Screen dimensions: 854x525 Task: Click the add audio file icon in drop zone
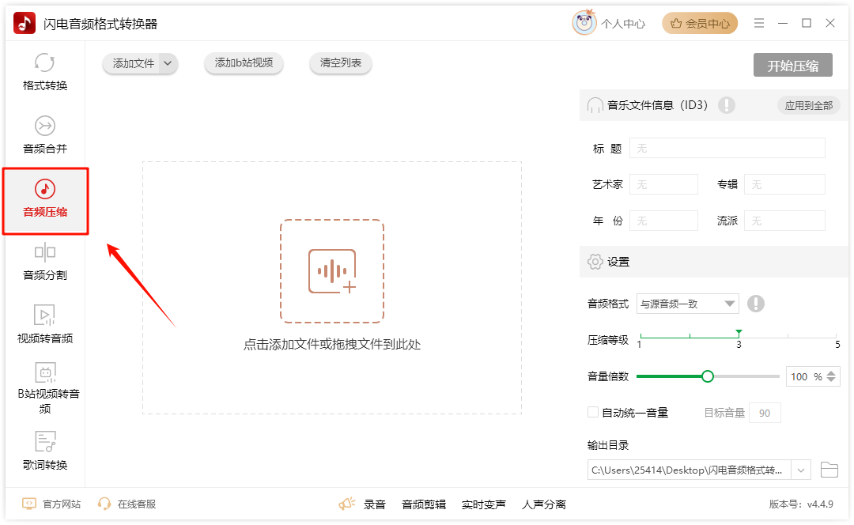coord(332,271)
